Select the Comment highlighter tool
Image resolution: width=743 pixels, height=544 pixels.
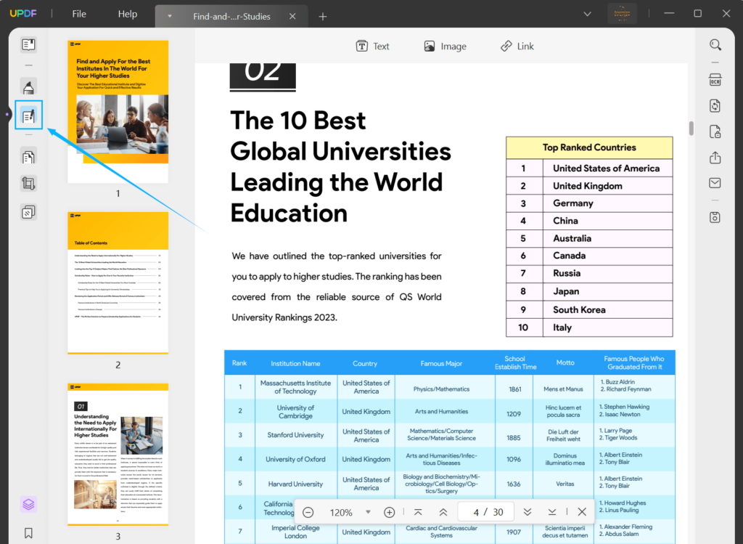pos(28,88)
